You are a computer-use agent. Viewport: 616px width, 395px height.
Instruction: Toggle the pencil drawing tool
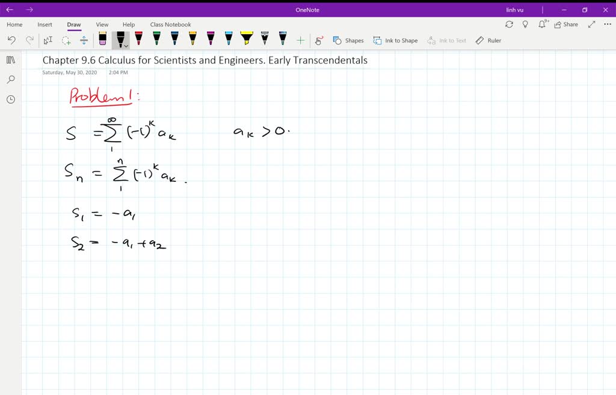[263, 40]
